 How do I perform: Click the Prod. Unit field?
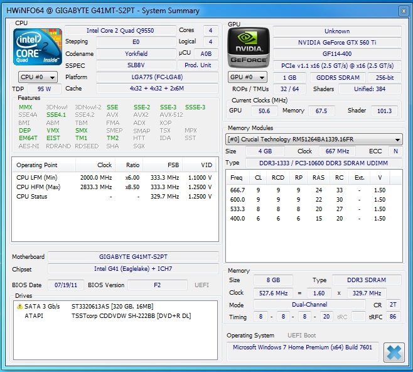(198, 65)
